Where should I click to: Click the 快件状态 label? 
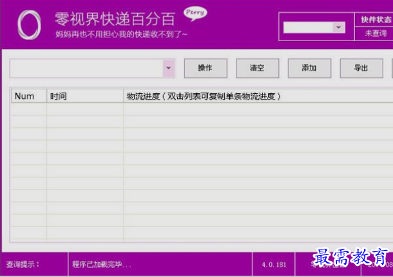click(x=376, y=19)
